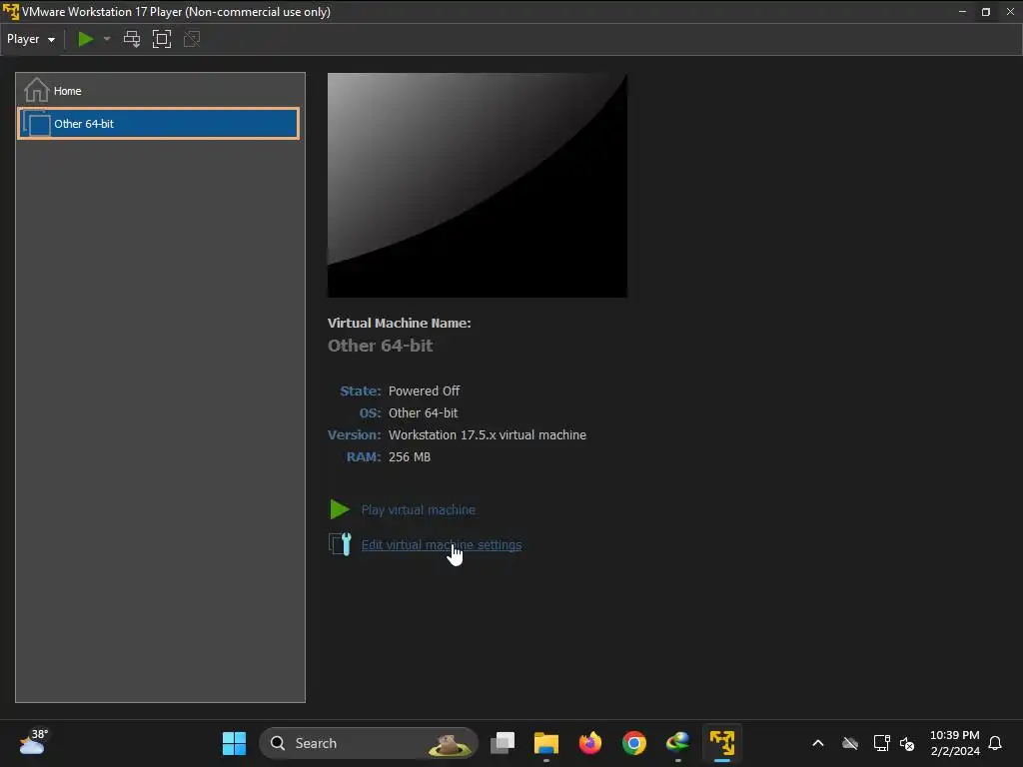Launch Google Chrome from the taskbar
Screen dimensions: 1023x767
pos(634,743)
